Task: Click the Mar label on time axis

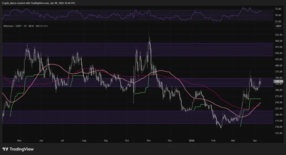Action: (x=233, y=141)
